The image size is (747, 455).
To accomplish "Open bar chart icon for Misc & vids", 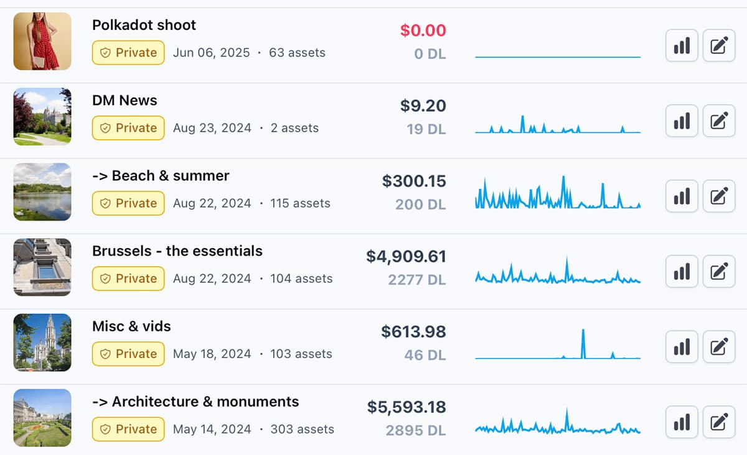I will [x=682, y=347].
